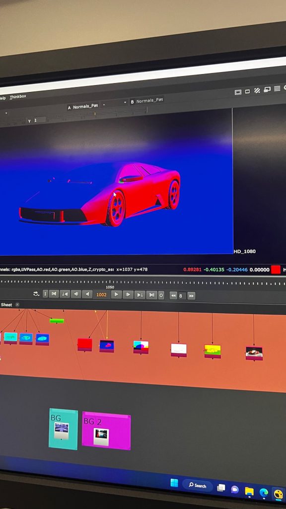The width and height of the screenshot is (286, 509).
Task: Jump to the next keyframe
Action: [x=140, y=295]
